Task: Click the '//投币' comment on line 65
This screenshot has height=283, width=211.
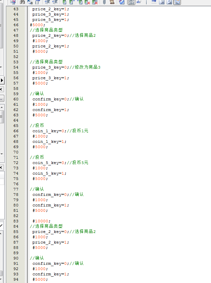Action: pyautogui.click(x=37, y=126)
